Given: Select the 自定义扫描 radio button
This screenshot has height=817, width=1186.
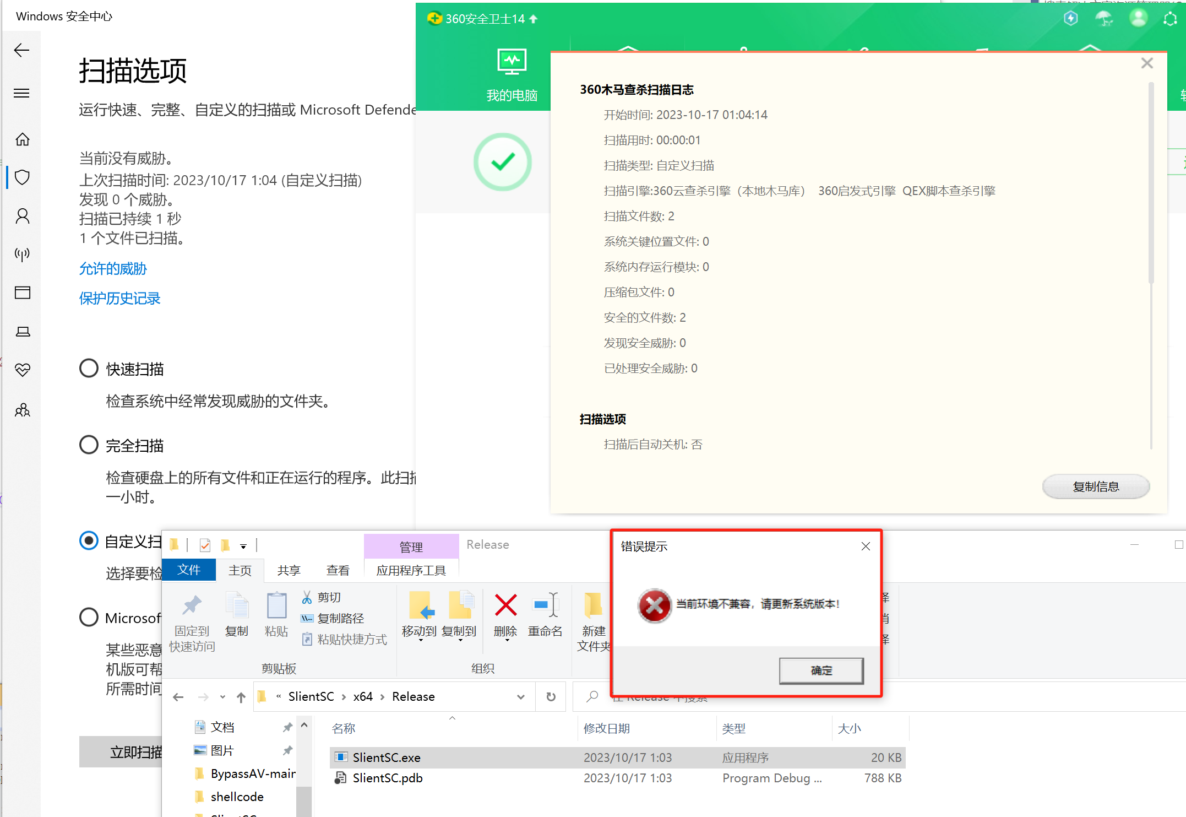Looking at the screenshot, I should (x=89, y=540).
